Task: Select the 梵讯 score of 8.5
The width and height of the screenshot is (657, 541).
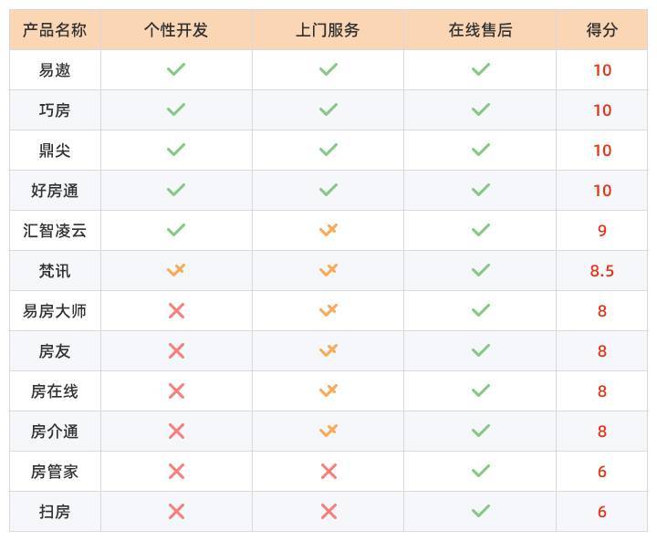Action: tap(602, 271)
